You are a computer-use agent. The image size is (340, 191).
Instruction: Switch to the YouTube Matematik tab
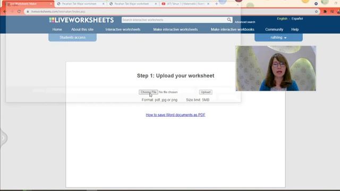coord(185,4)
